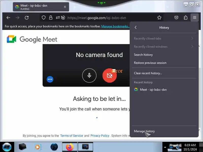This screenshot has height=152, width=203.
Task: Close the Firefox hamburger menu
Action: (x=194, y=17)
